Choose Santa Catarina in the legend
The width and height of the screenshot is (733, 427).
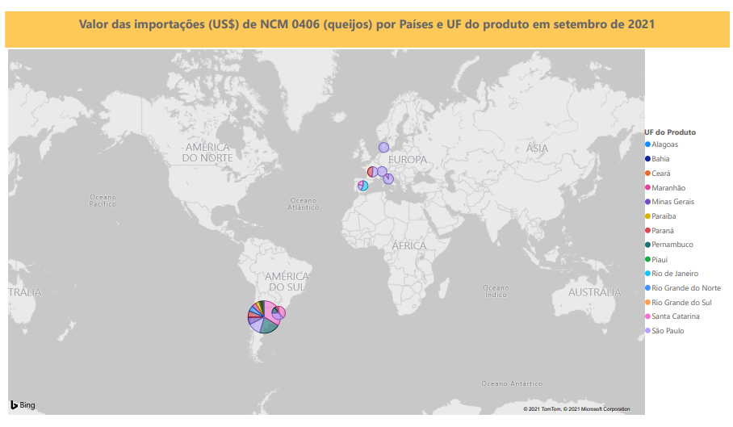[672, 316]
